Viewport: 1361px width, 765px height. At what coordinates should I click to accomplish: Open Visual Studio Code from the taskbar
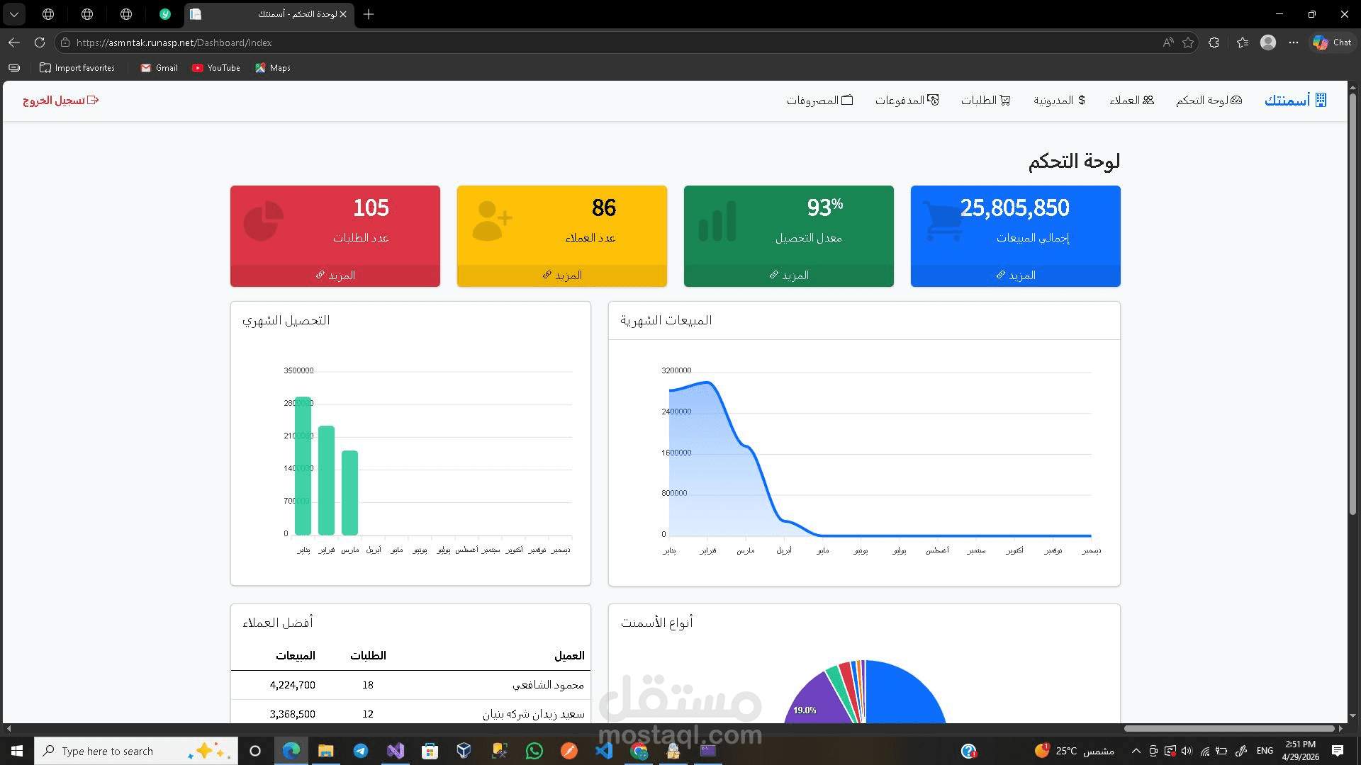604,751
